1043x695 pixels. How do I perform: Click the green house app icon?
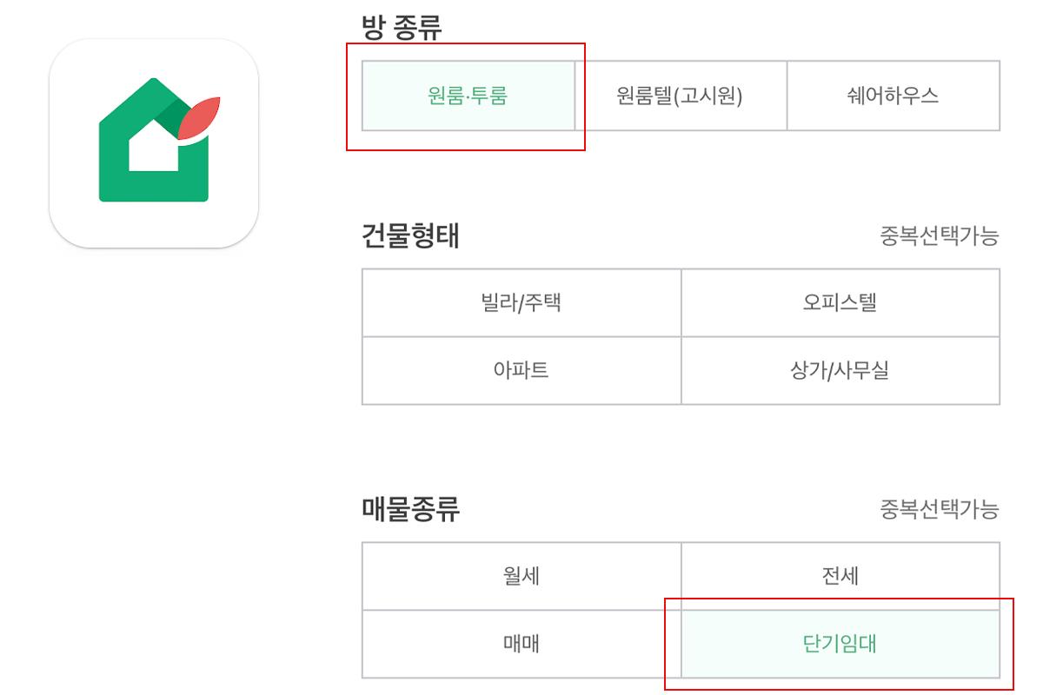coord(153,143)
